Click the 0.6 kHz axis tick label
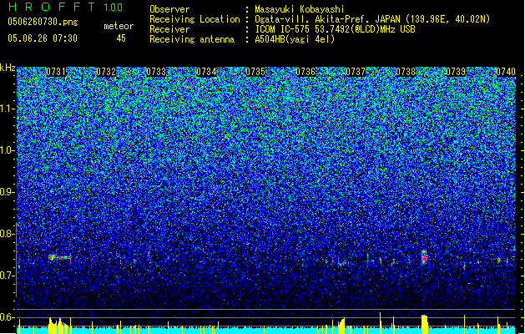The image size is (525, 334). [8, 317]
